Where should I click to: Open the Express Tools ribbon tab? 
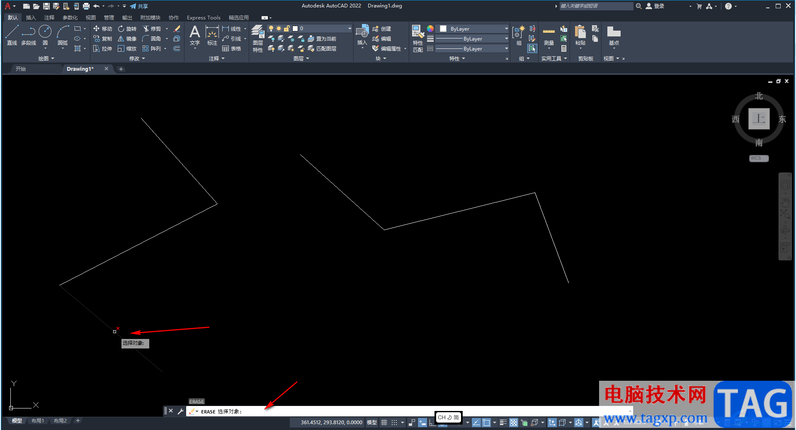pyautogui.click(x=204, y=17)
